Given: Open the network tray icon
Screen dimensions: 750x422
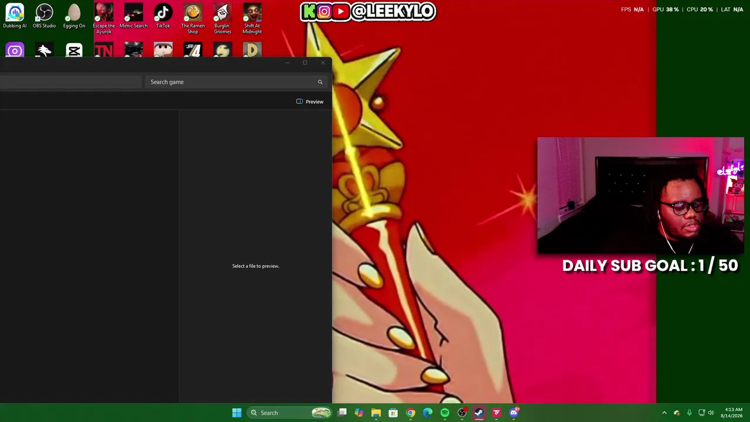Looking at the screenshot, I should [701, 413].
